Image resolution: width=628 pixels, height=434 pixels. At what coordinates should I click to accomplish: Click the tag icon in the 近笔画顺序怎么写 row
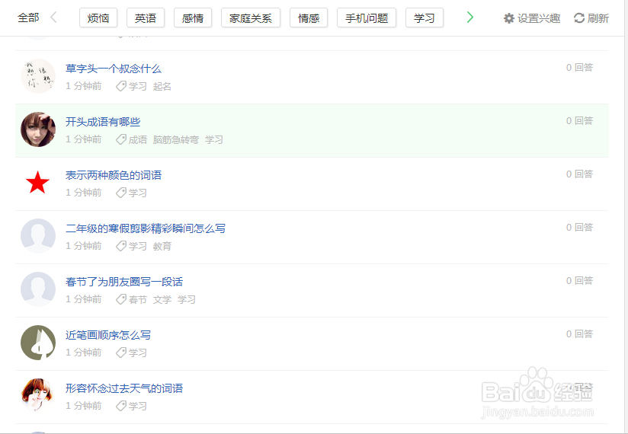[x=121, y=353]
